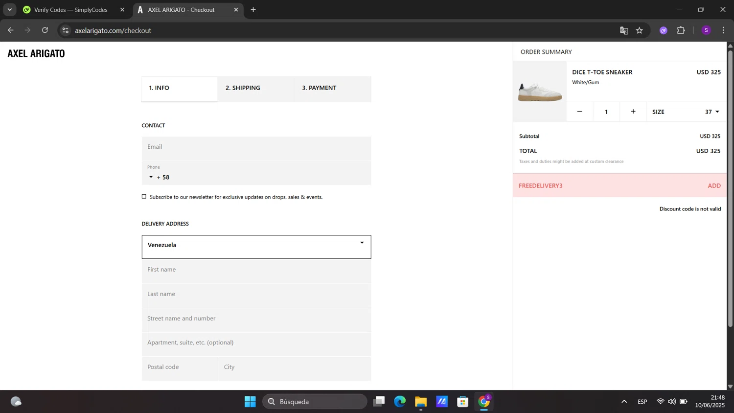Open Microsoft Edge from taskbar
Image resolution: width=734 pixels, height=413 pixels.
[x=400, y=402]
